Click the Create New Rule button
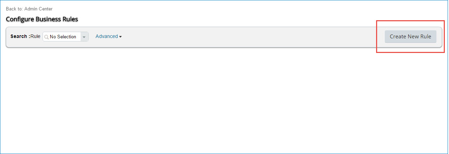 point(410,37)
